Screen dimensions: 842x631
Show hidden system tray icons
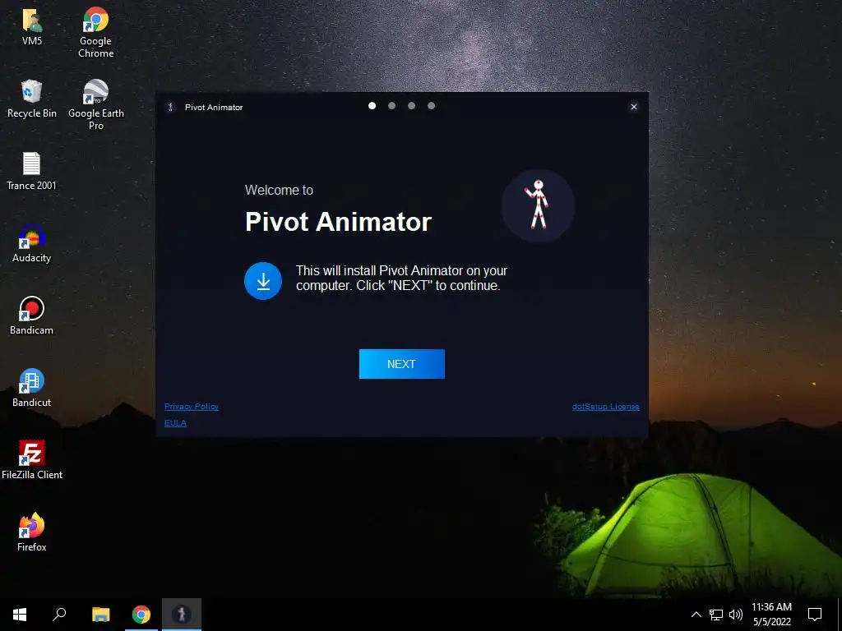tap(696, 615)
